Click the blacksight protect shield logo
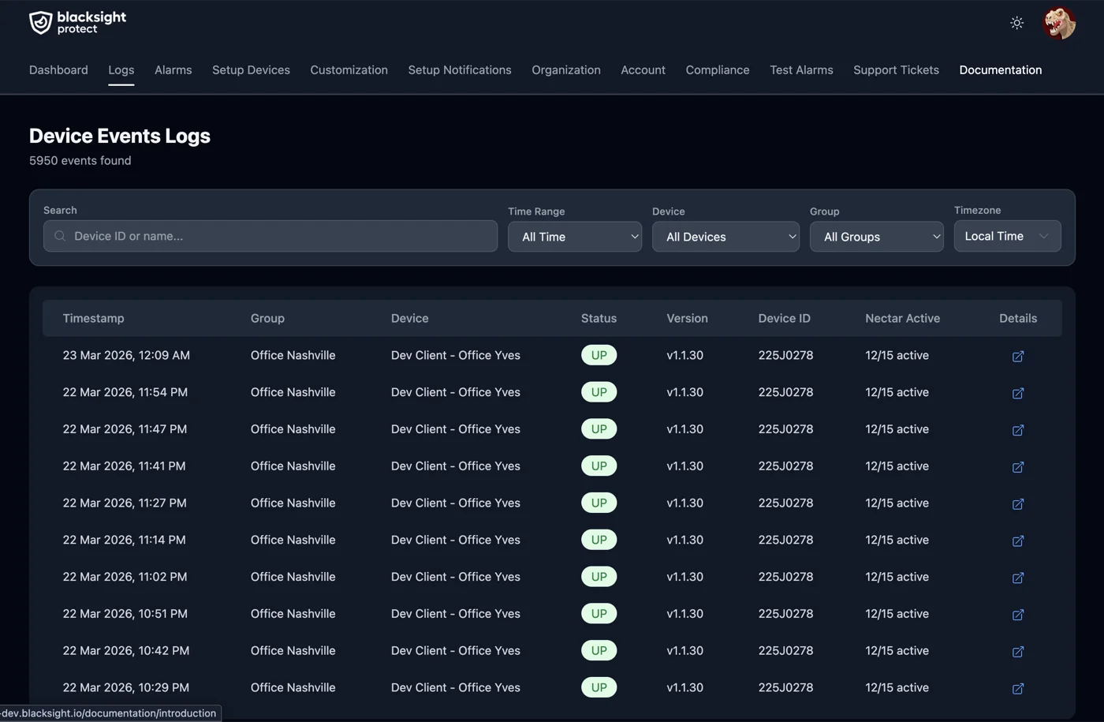This screenshot has width=1104, height=722. pyautogui.click(x=41, y=22)
